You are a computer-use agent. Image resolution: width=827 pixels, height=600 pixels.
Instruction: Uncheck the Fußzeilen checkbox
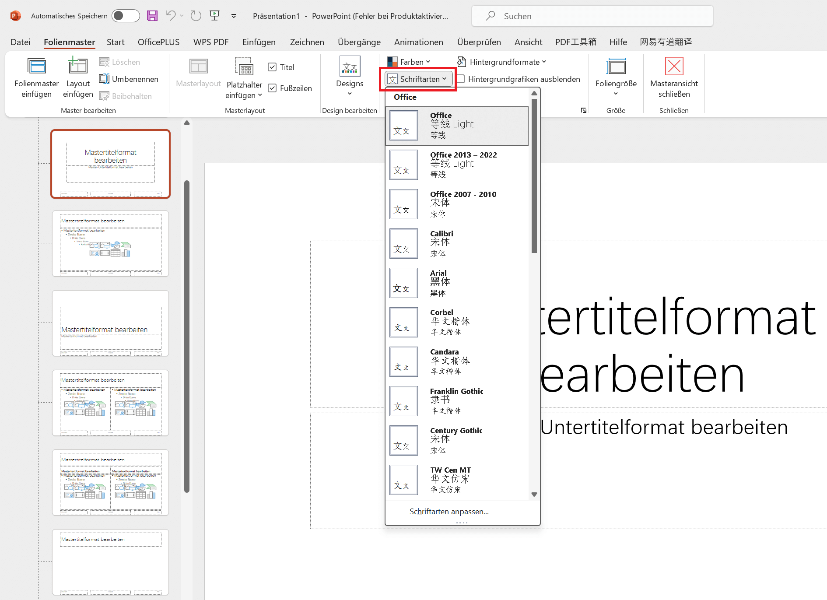[272, 88]
